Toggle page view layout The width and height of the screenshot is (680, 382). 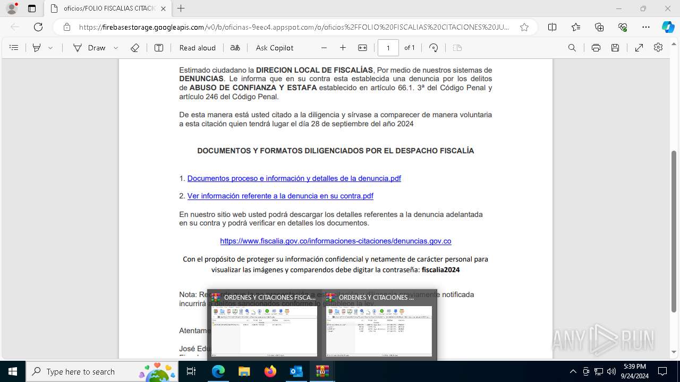[457, 48]
